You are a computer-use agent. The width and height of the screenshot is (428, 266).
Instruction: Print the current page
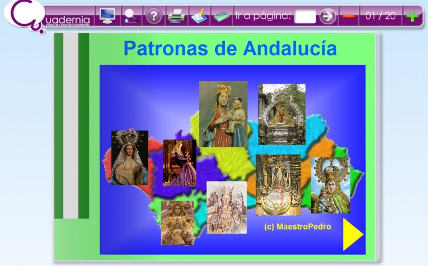tap(176, 16)
